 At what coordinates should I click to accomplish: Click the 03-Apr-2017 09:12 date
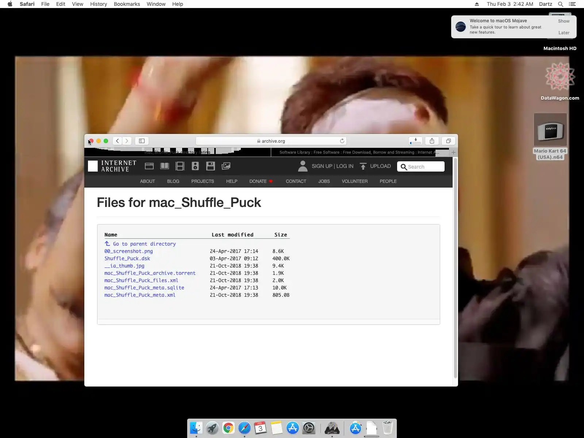pyautogui.click(x=234, y=258)
